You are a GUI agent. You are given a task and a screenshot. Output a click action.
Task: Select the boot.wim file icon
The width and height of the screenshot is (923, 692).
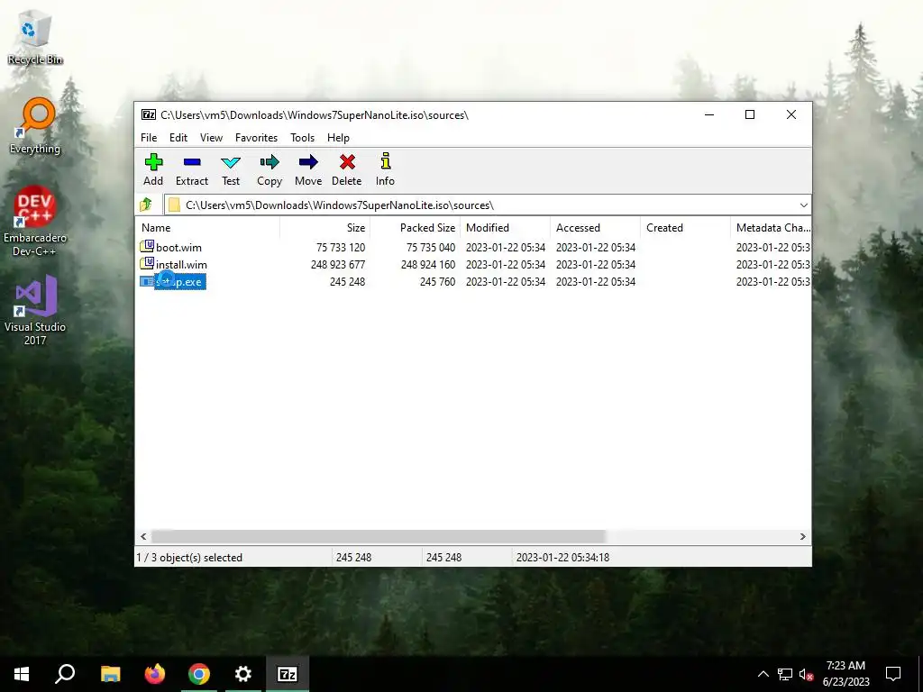pos(147,247)
